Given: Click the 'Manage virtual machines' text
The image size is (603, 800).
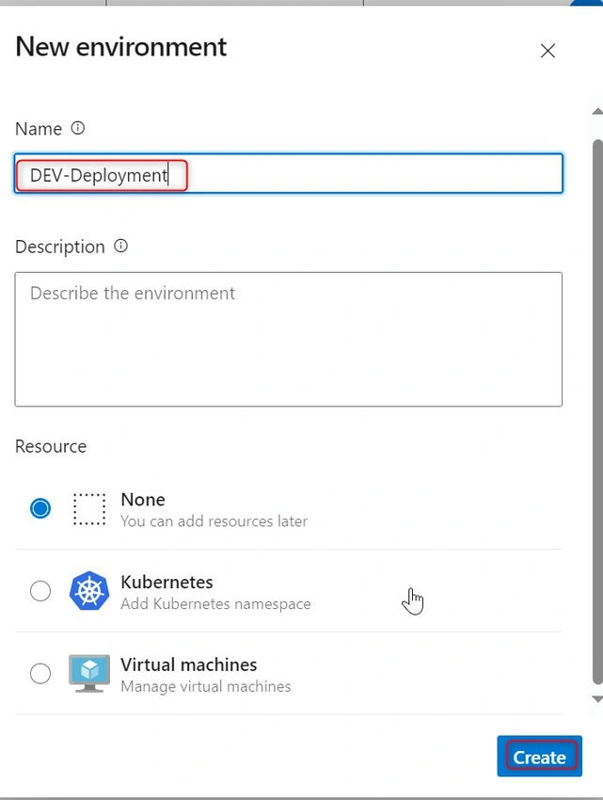Looking at the screenshot, I should click(x=206, y=686).
